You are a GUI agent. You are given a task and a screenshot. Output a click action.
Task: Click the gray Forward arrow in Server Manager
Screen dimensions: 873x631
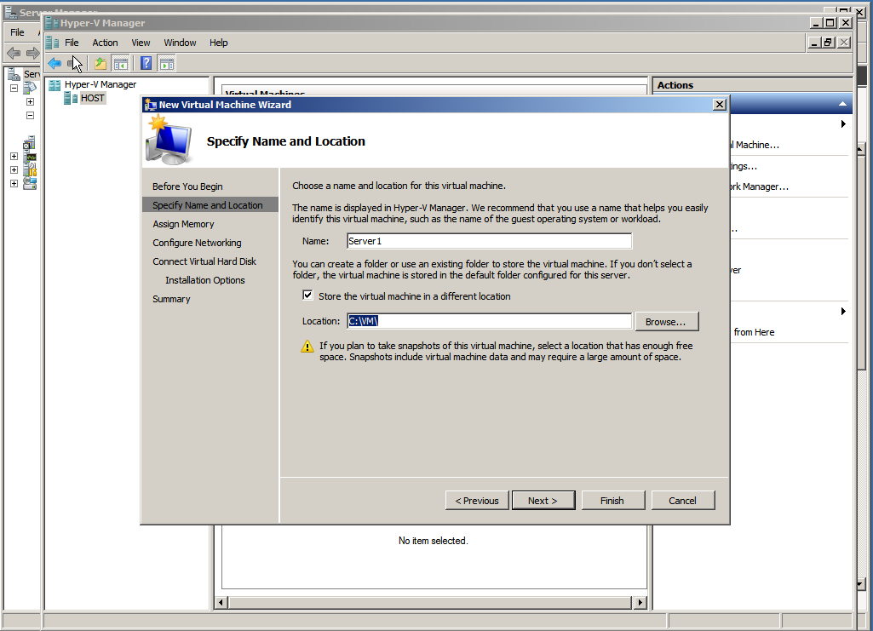click(x=33, y=53)
